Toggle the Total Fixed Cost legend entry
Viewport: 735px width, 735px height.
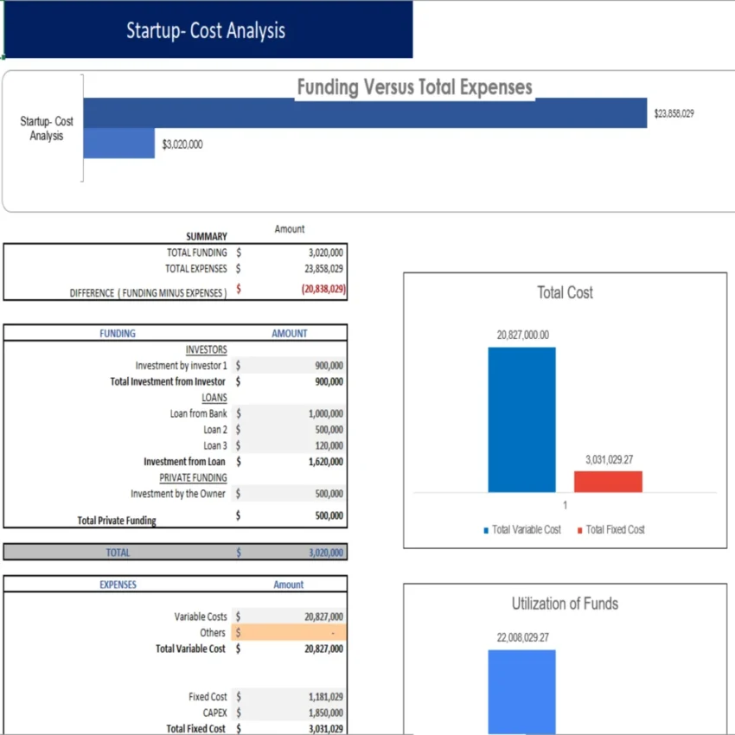[610, 529]
